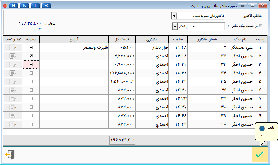Click the H button in title bar

click(x=14, y=6)
